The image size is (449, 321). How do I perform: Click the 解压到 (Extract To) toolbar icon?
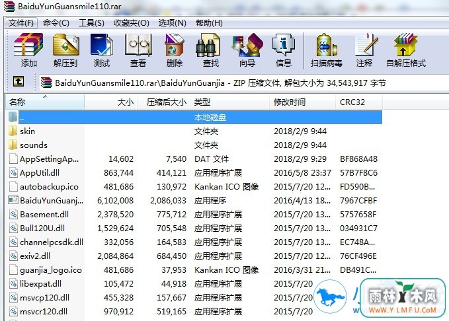point(65,45)
